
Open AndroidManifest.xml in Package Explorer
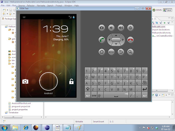pos(21,103)
